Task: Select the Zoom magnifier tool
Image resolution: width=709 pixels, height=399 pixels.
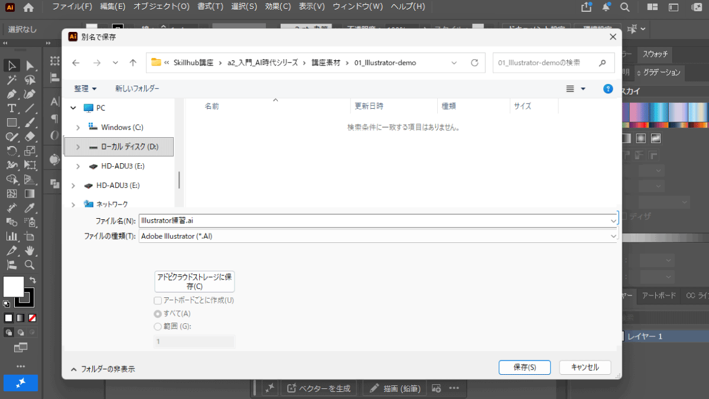Action: 30,264
